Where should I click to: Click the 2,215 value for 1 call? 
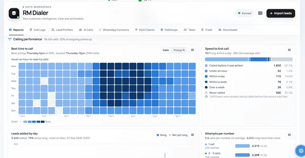coord(255,146)
